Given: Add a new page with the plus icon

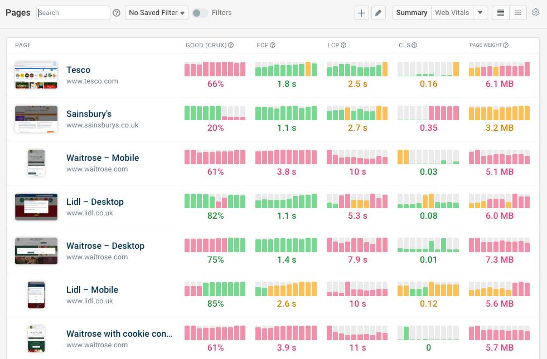Looking at the screenshot, I should [x=361, y=12].
